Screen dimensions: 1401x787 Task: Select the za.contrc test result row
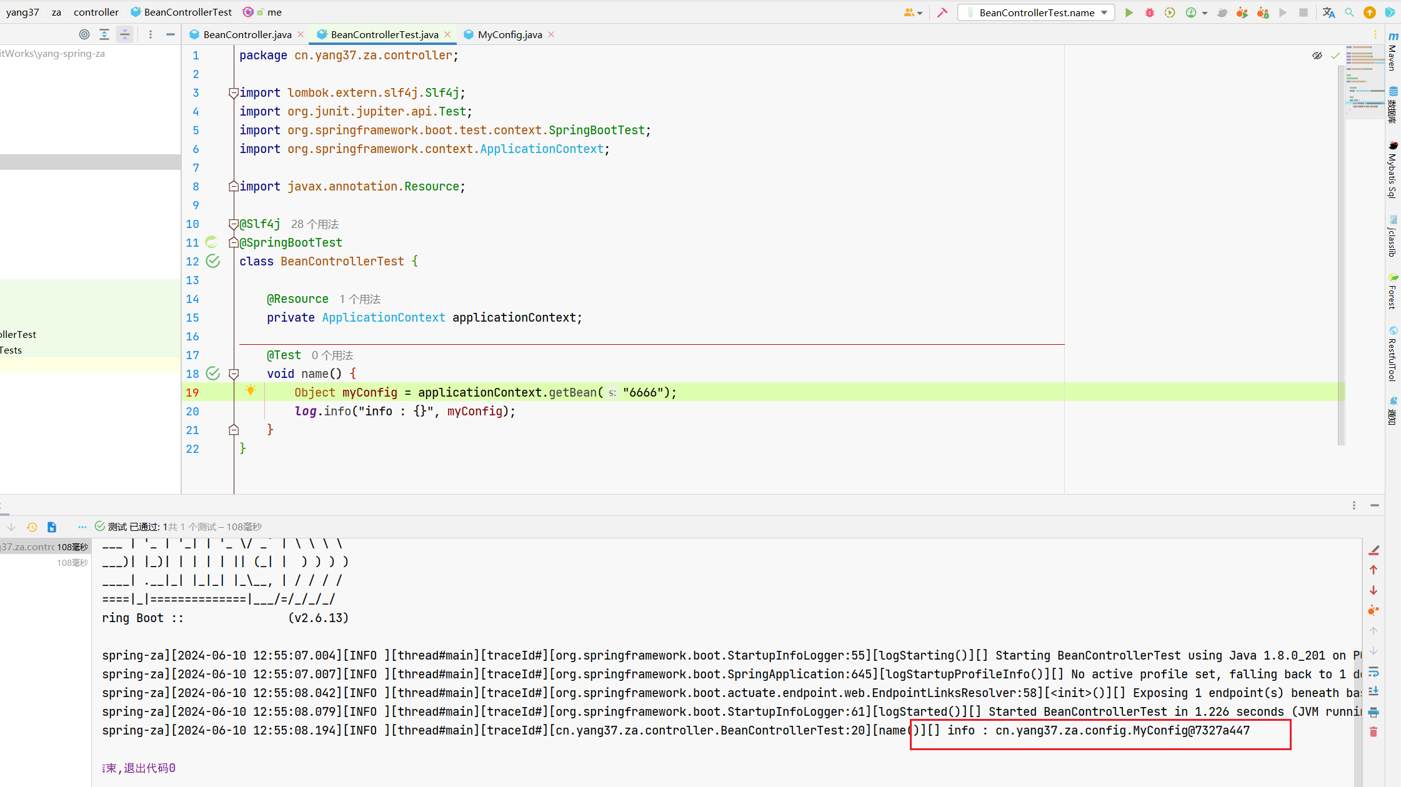[45, 547]
